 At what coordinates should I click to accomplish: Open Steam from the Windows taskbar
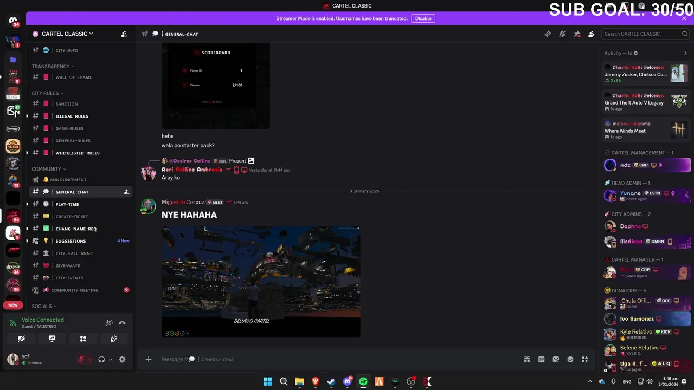[331, 382]
